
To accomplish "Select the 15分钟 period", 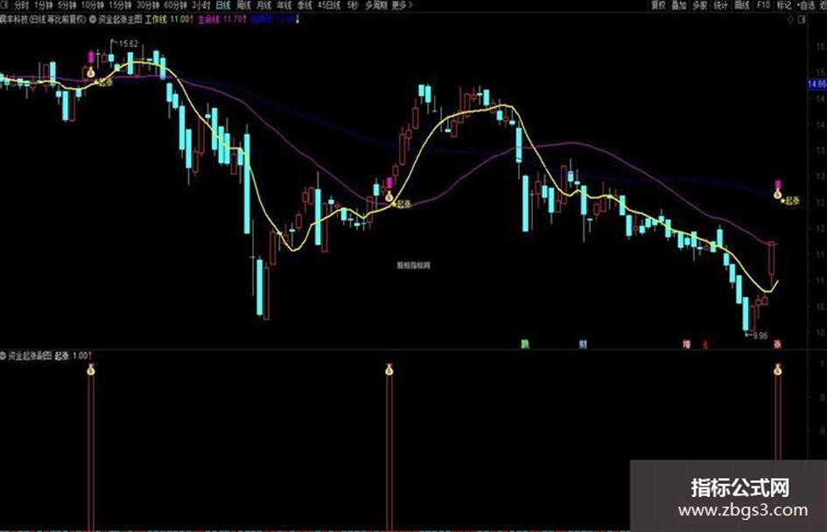I will coord(120,5).
